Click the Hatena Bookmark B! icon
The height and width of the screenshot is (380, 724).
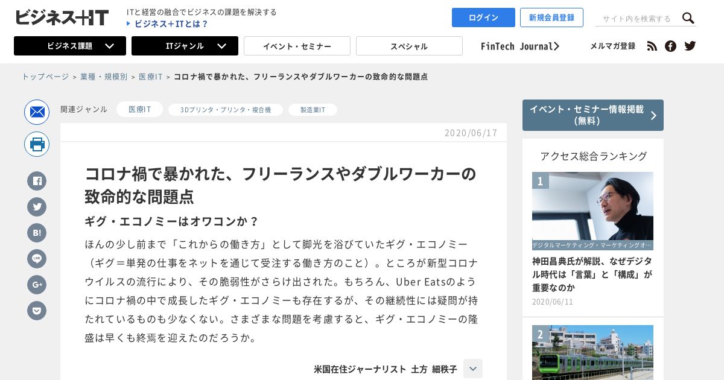tap(37, 233)
